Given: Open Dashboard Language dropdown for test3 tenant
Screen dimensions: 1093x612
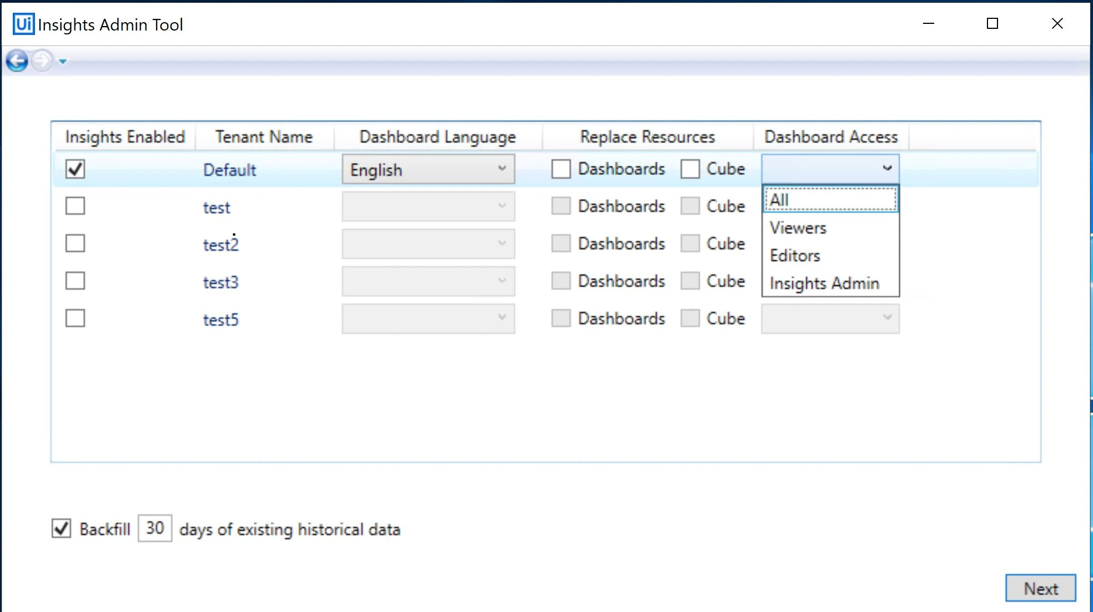Looking at the screenshot, I should pyautogui.click(x=428, y=281).
